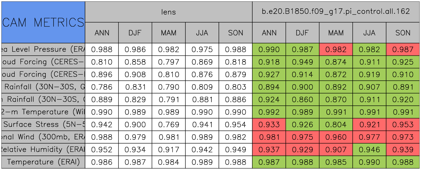This screenshot has height=170, width=421.
Task: Click the Sea Level Pressure row label
Action: [x=43, y=50]
